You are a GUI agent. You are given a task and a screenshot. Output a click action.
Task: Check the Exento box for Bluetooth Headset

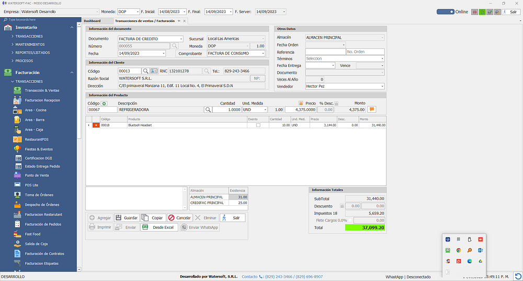coord(258,125)
